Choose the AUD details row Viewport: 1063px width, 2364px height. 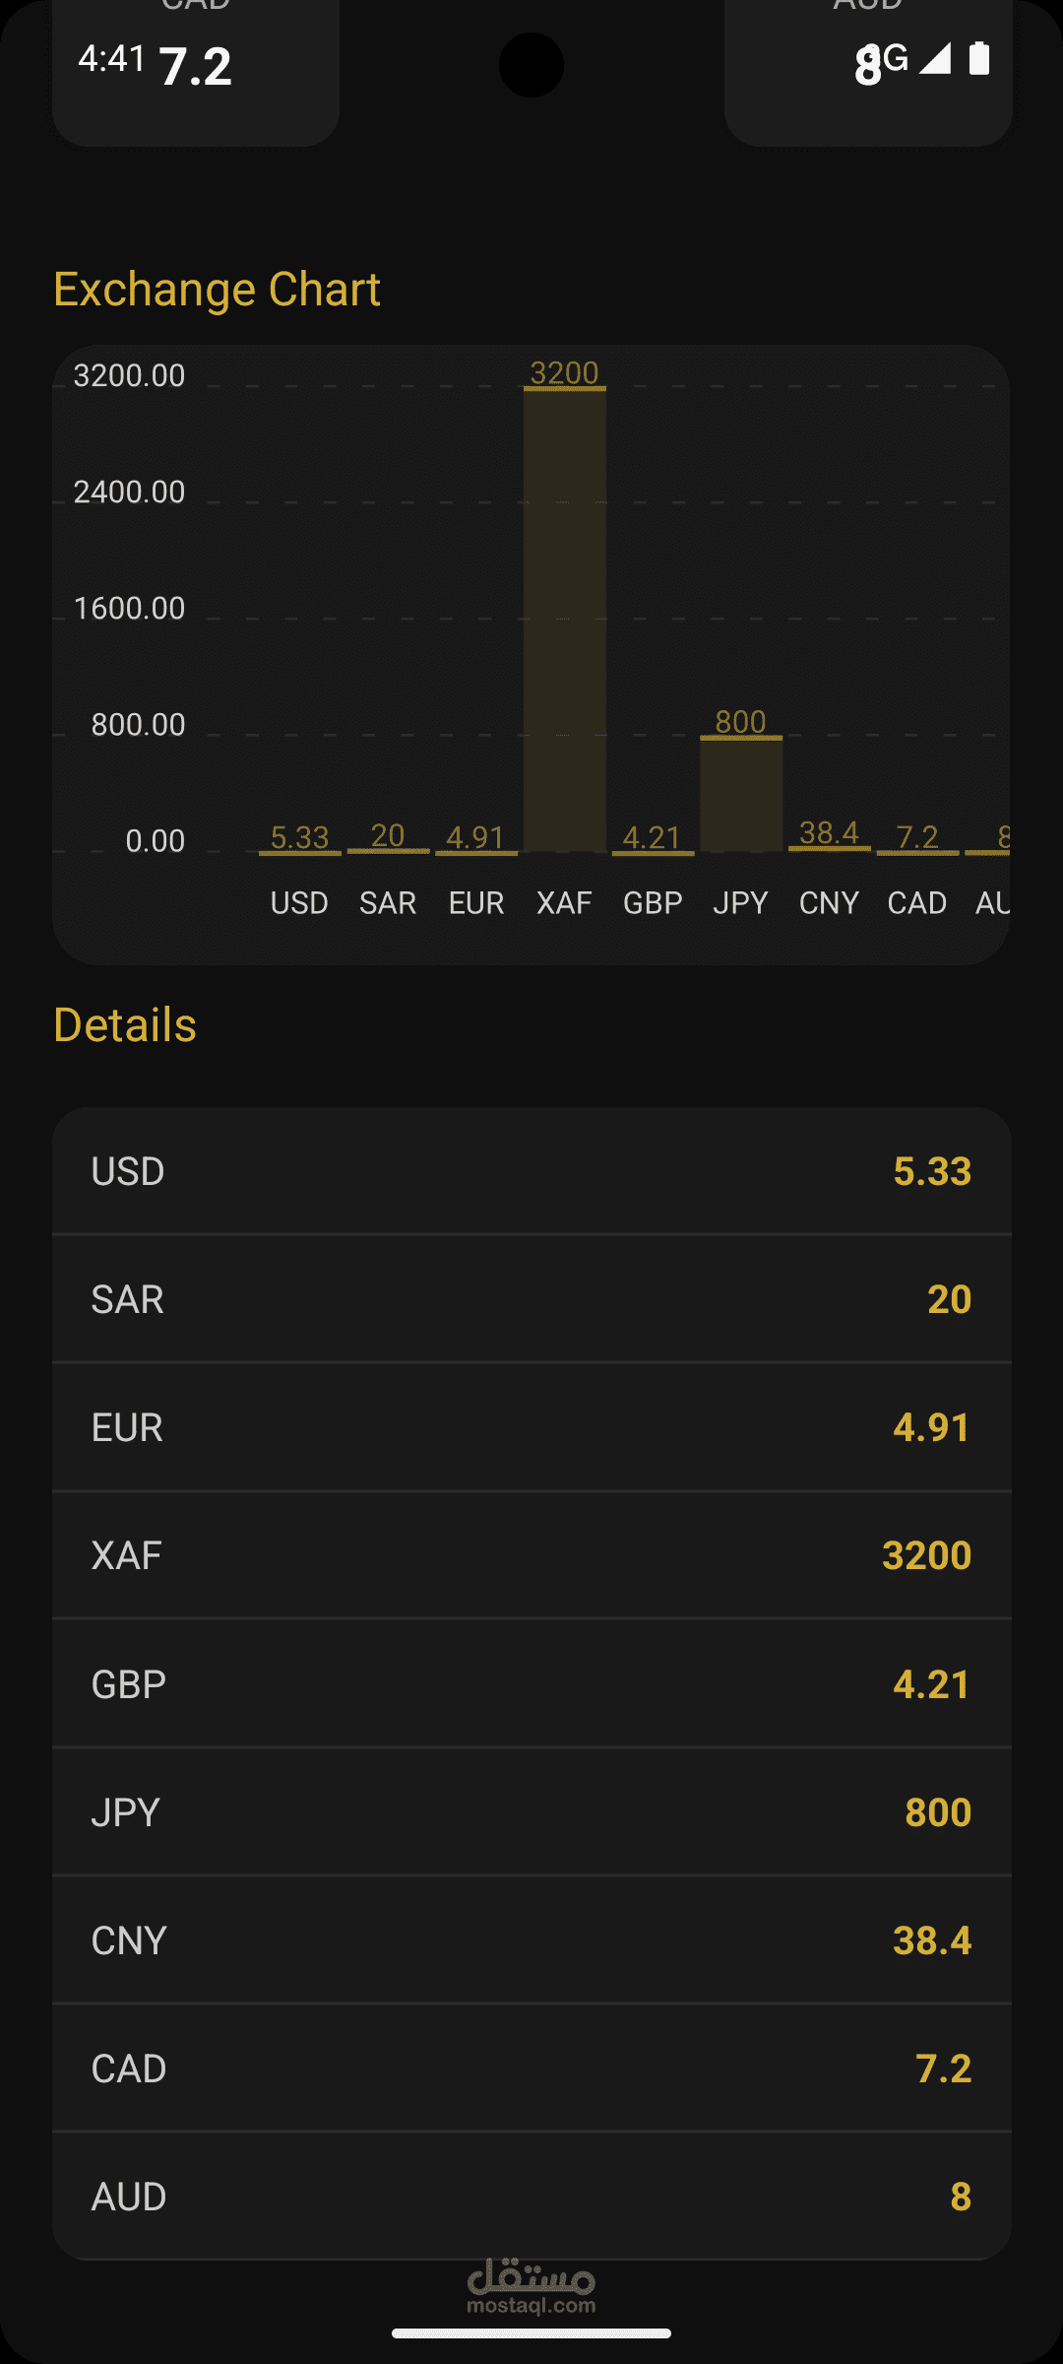pyautogui.click(x=531, y=2197)
